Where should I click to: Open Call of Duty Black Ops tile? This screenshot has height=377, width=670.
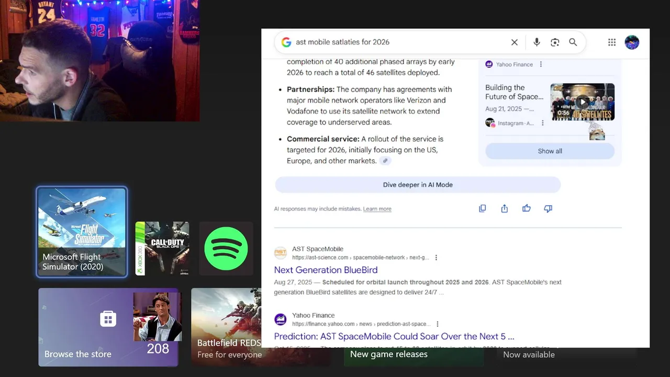[162, 248]
